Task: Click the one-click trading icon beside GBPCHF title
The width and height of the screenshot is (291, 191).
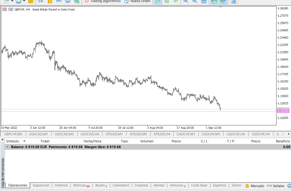Action: (x=5, y=9)
